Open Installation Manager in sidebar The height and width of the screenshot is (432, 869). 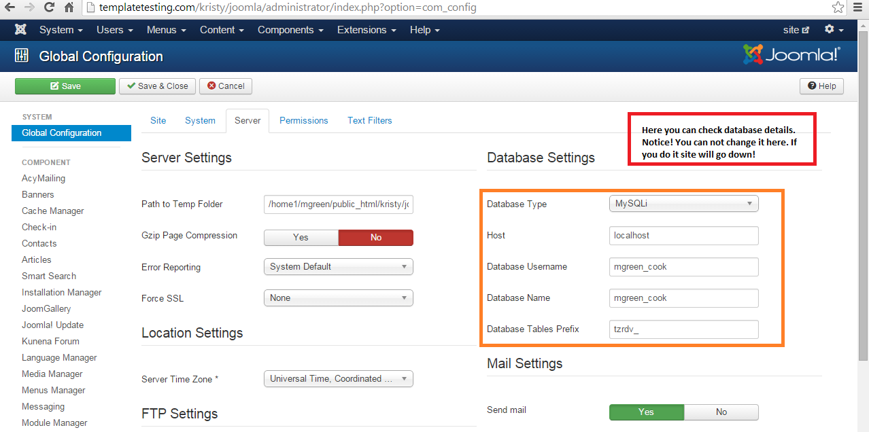click(x=62, y=292)
